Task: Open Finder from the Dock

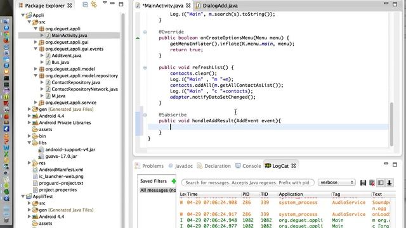Action: coord(6,22)
